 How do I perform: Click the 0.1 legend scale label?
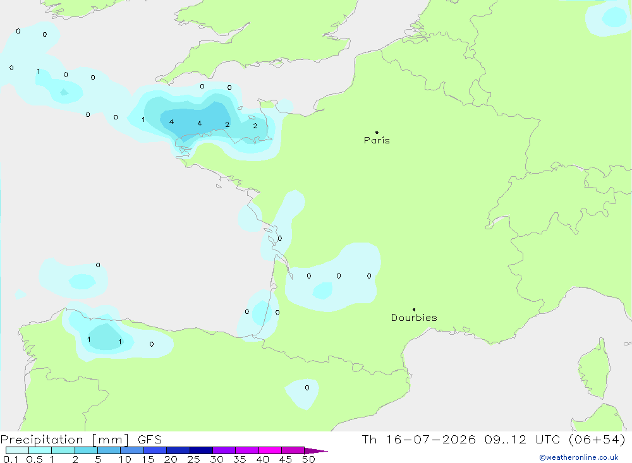(11, 459)
